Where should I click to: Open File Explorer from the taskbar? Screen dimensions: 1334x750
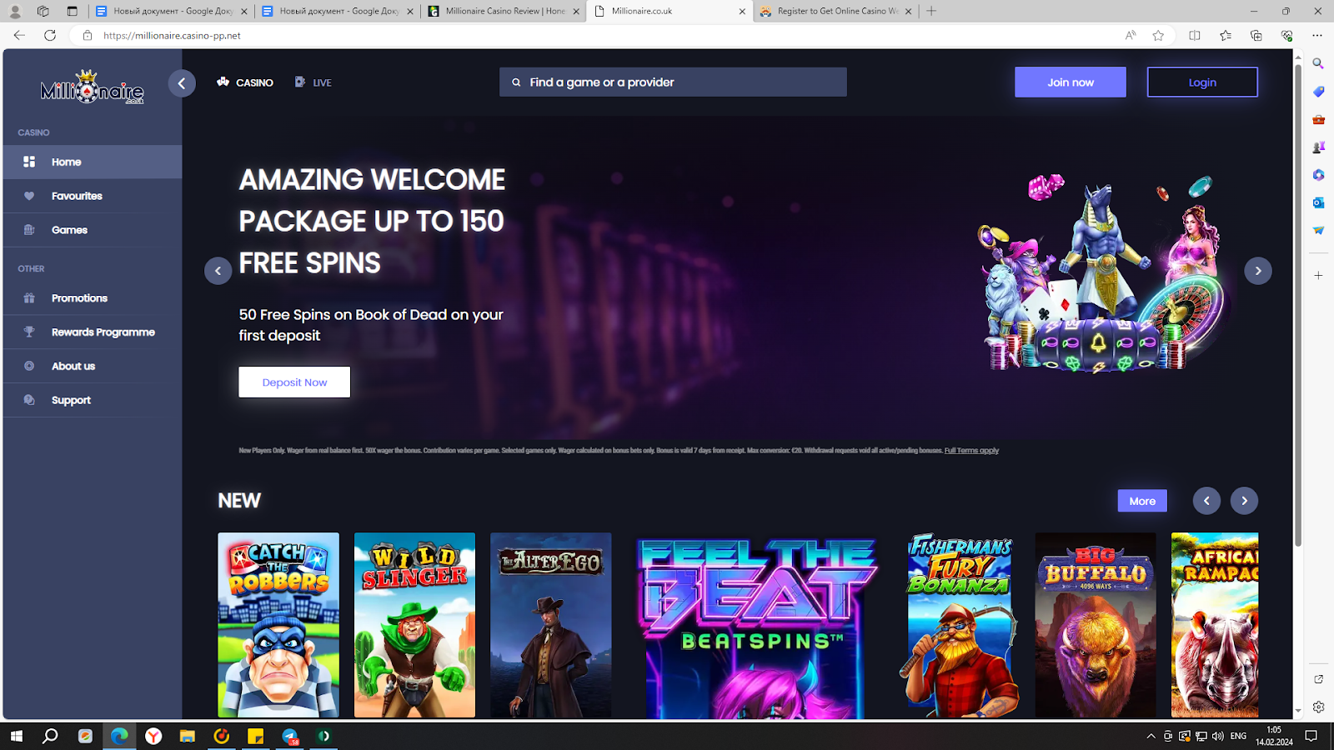187,736
